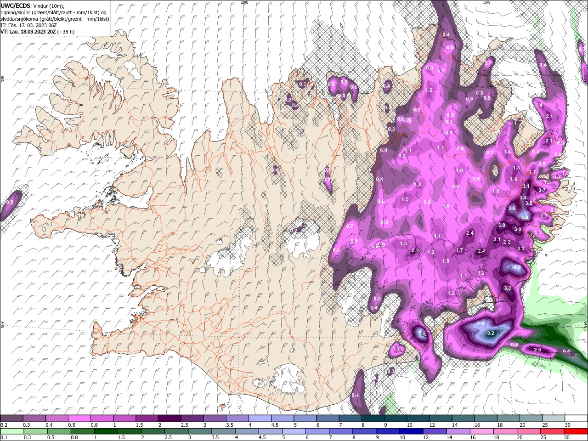Pick the pure red rain swatch at 30
This screenshot has width=588, height=441.
click(x=576, y=431)
